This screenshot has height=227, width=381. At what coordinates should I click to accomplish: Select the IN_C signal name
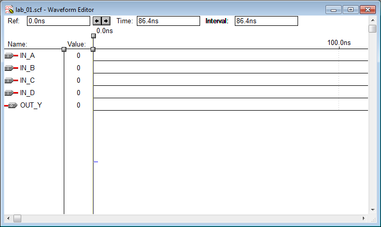tap(27, 81)
